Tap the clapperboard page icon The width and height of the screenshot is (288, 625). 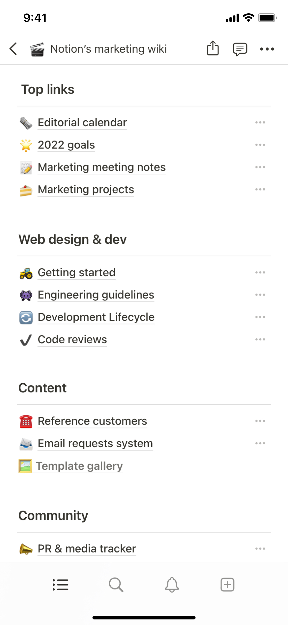(x=37, y=49)
